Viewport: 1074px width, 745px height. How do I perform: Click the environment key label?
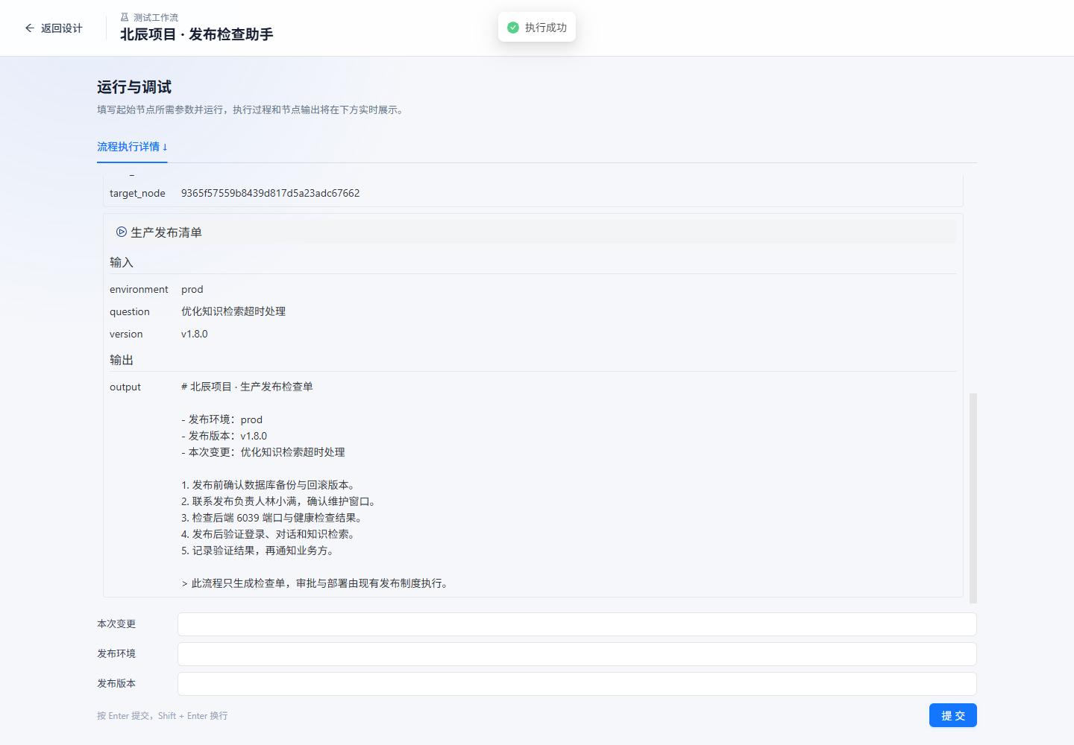[139, 289]
